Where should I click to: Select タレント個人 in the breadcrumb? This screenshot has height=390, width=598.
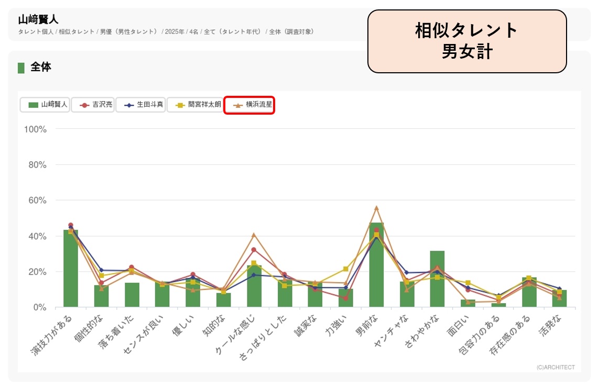[36, 32]
